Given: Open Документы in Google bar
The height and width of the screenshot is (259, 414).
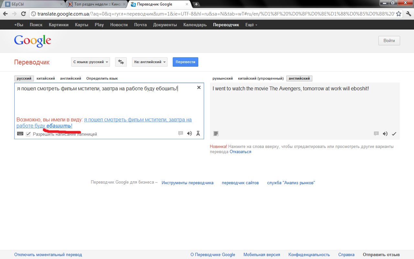Looking at the screenshot, I should [x=165, y=25].
